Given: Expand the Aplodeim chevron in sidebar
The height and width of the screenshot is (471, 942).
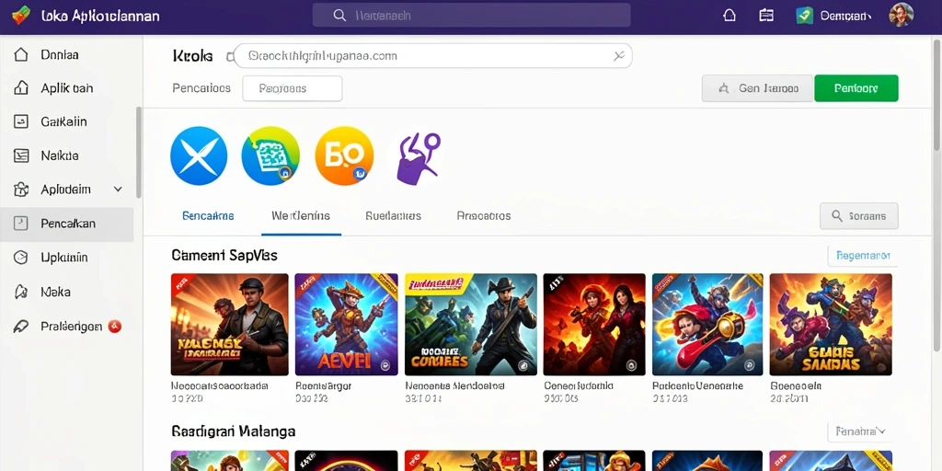Looking at the screenshot, I should (118, 190).
